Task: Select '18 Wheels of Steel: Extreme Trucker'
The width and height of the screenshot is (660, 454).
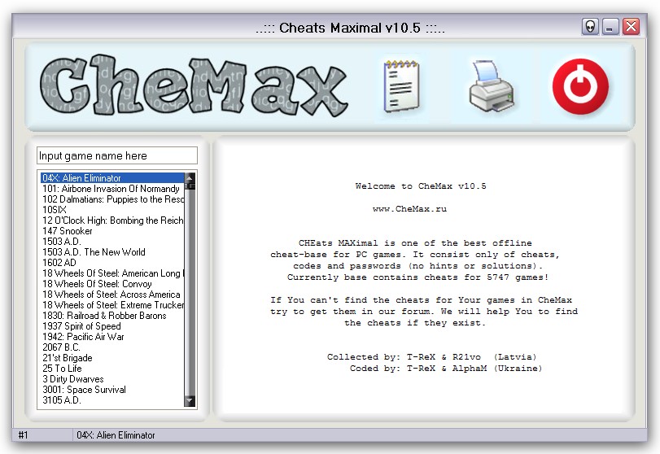Action: (x=112, y=304)
